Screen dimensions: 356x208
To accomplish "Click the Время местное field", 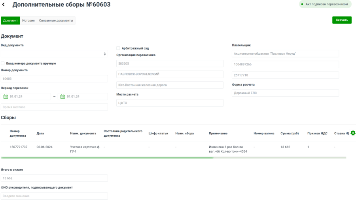I will click(54, 107).
